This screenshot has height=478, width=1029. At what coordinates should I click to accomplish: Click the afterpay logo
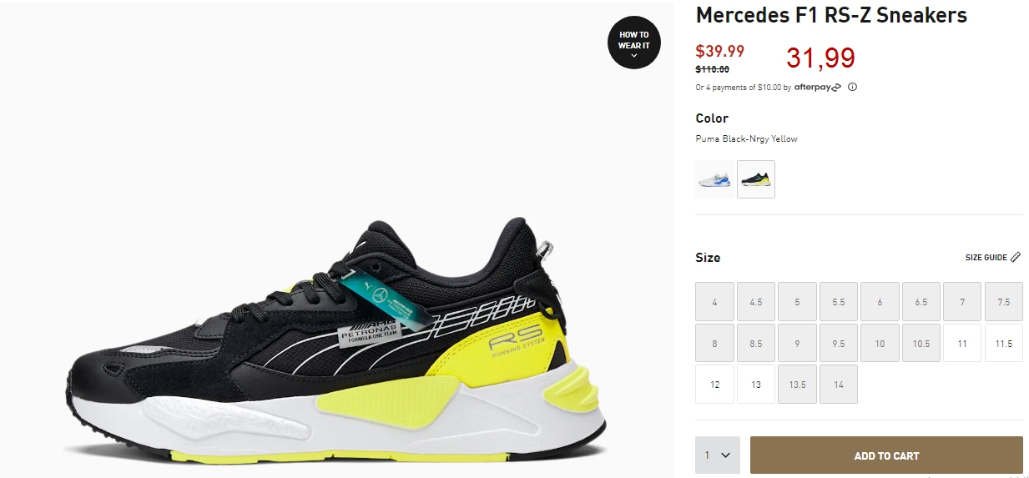point(817,87)
